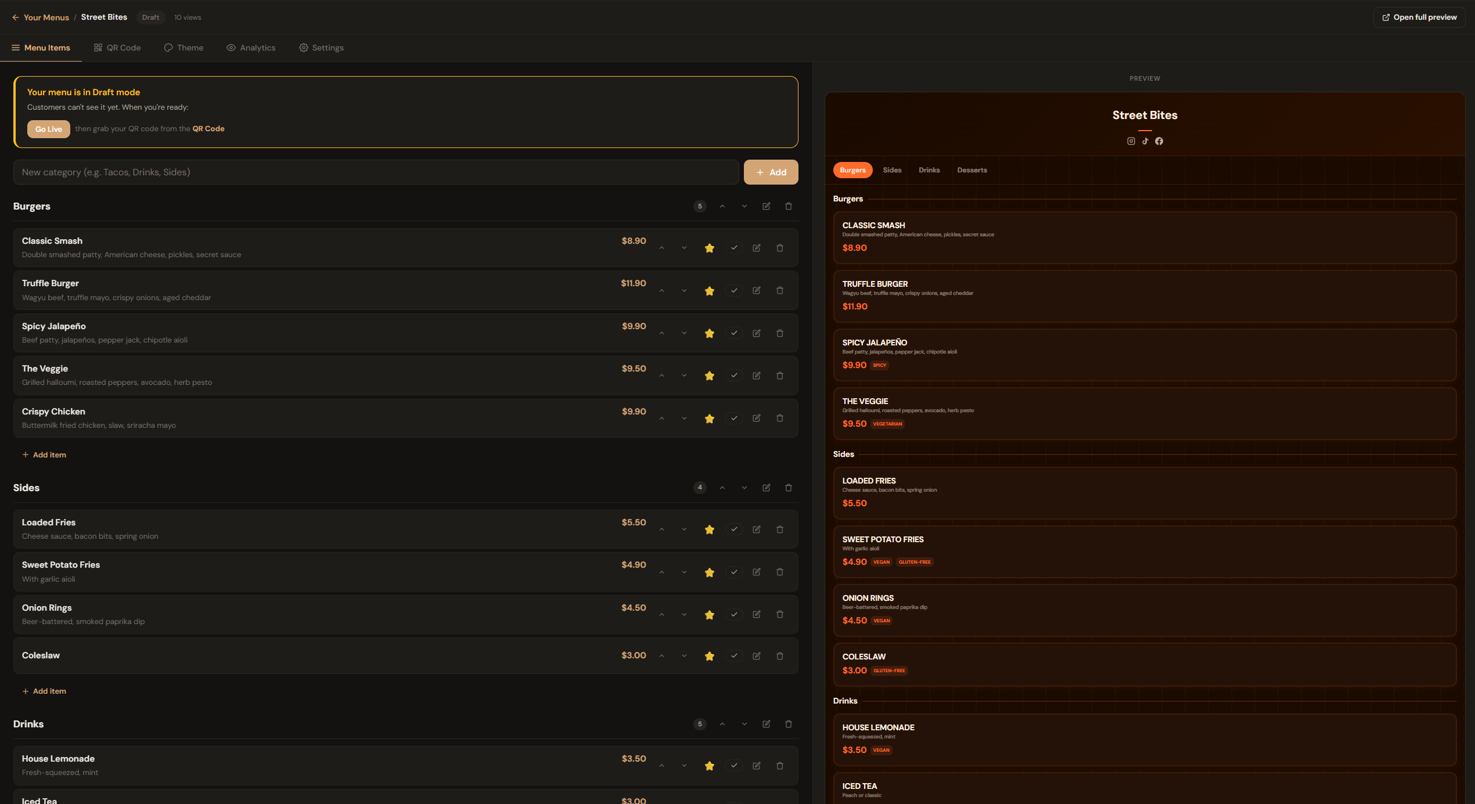
Task: Delete the Burgers category
Action: (x=789, y=206)
